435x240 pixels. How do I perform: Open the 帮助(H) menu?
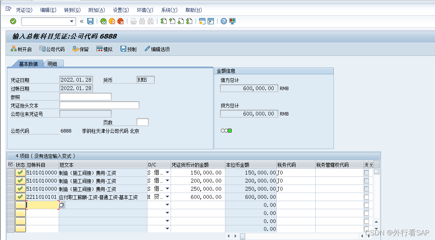click(194, 10)
